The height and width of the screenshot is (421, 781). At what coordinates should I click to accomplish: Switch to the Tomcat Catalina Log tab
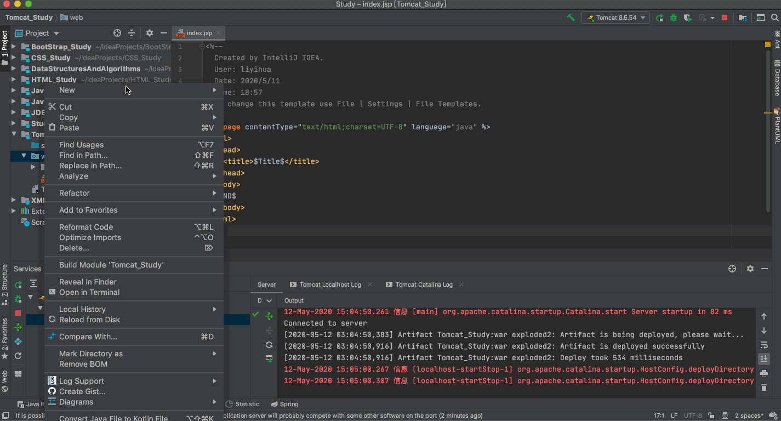click(x=424, y=285)
